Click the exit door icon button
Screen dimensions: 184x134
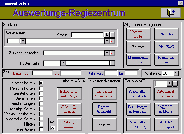(x=171, y=13)
